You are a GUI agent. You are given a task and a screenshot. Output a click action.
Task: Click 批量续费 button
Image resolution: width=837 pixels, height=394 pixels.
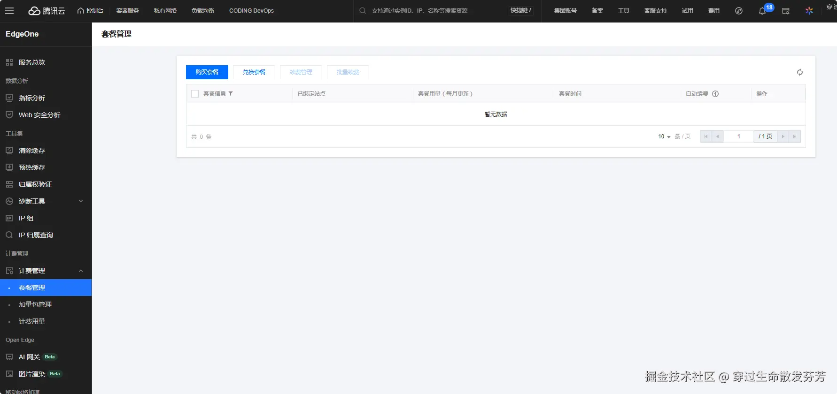[348, 72]
